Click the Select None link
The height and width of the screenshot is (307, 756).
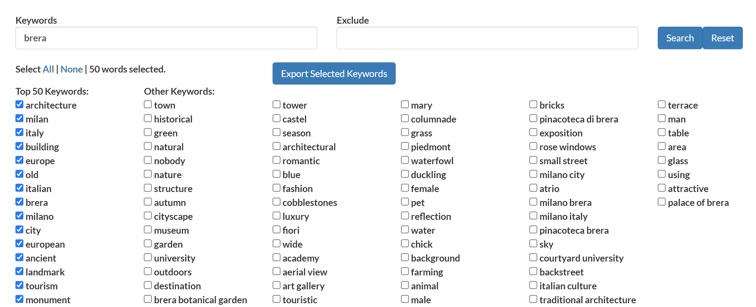[72, 70]
